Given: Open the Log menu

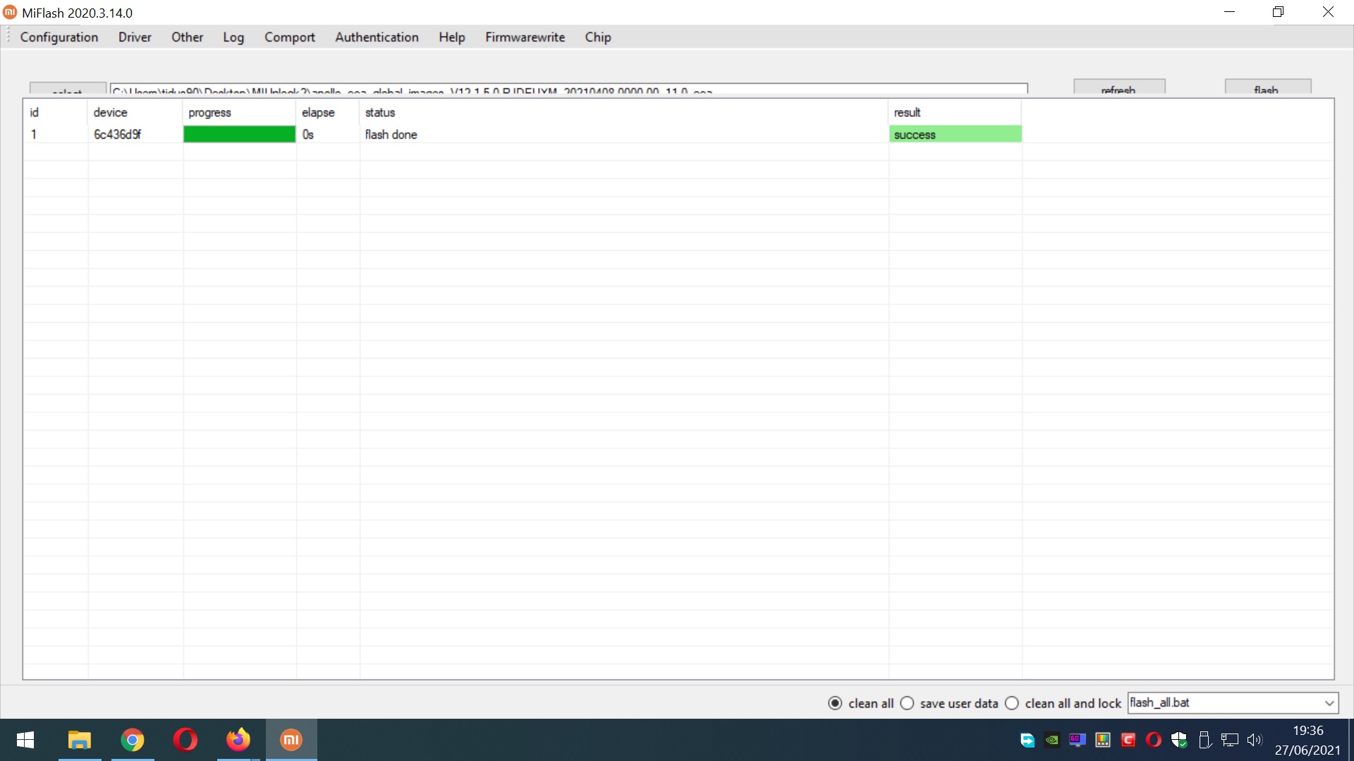Looking at the screenshot, I should 233,37.
